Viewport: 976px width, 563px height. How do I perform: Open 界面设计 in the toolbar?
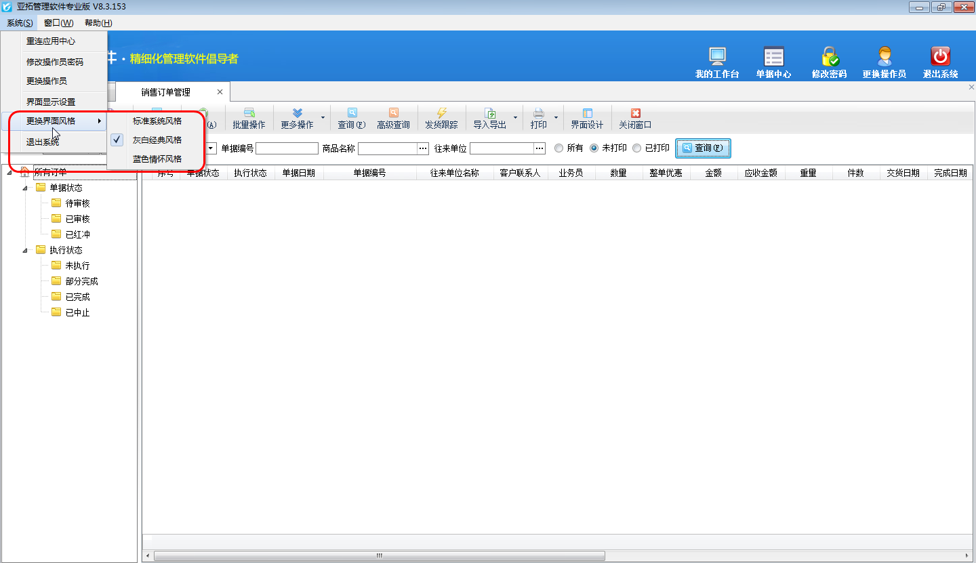point(587,119)
